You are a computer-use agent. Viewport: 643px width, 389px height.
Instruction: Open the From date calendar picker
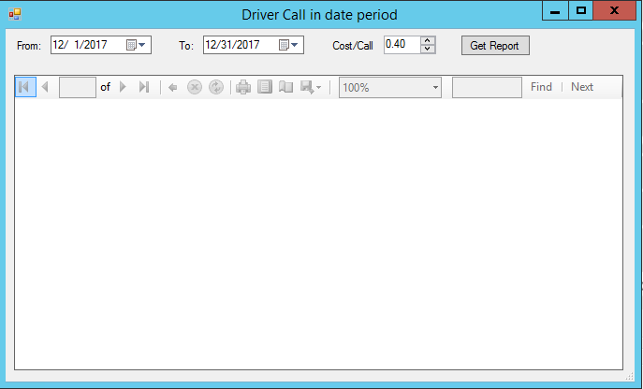[136, 45]
